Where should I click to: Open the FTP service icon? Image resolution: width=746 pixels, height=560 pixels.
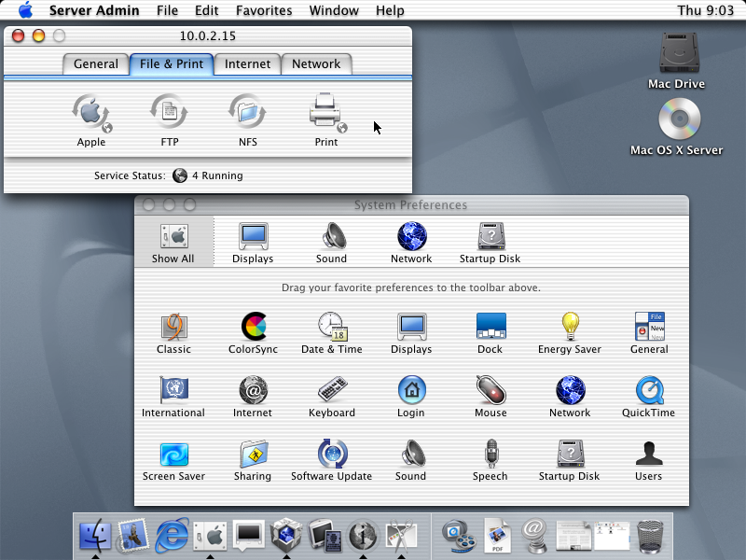[170, 120]
